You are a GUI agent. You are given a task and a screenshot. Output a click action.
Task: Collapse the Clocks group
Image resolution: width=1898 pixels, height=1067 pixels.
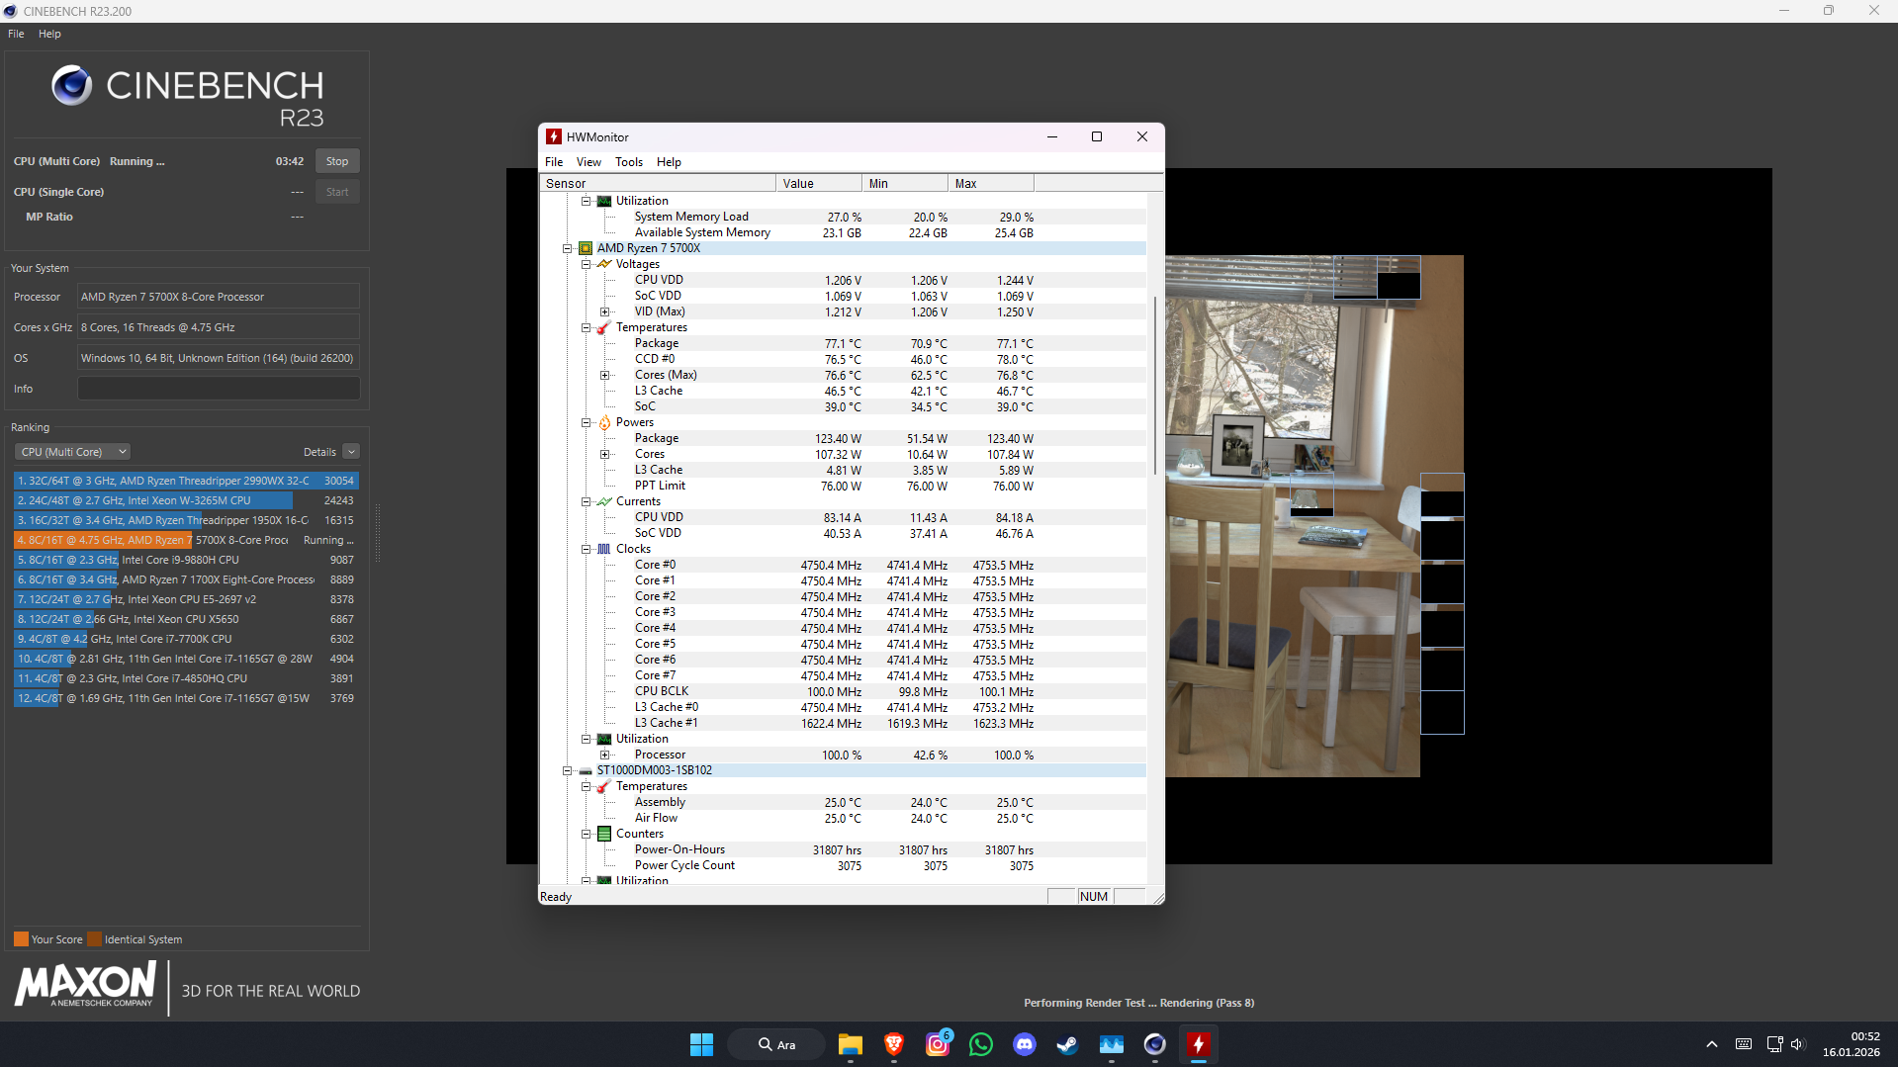[x=587, y=549]
